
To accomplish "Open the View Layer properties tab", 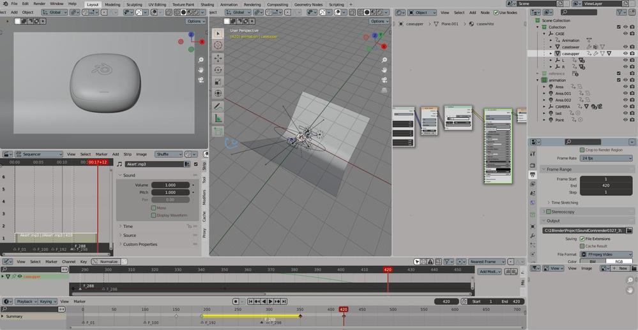I will tap(533, 184).
